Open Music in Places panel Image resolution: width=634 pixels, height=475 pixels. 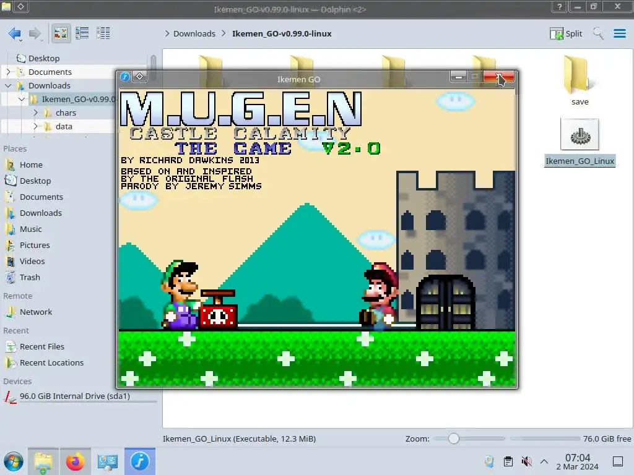tap(31, 229)
